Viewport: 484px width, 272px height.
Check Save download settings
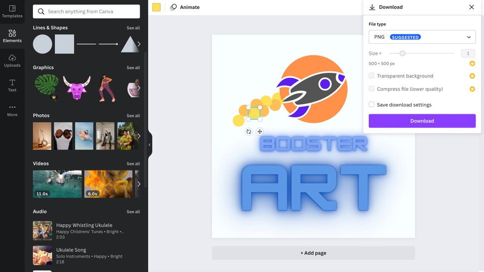tap(371, 105)
